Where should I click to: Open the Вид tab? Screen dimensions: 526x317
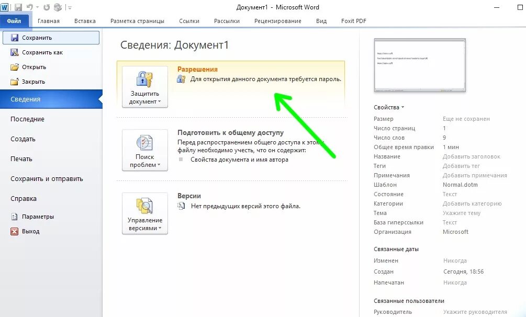[321, 21]
